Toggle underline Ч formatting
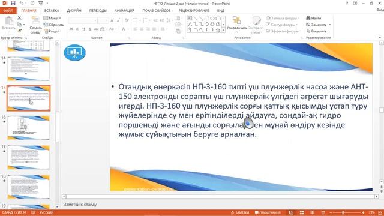Image resolution: width=384 pixels, height=216 pixels. click(83, 29)
